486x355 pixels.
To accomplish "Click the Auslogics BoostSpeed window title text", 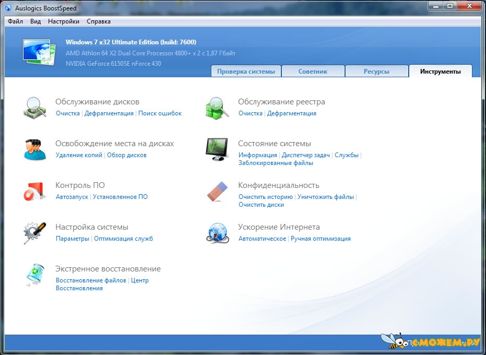I will click(46, 8).
